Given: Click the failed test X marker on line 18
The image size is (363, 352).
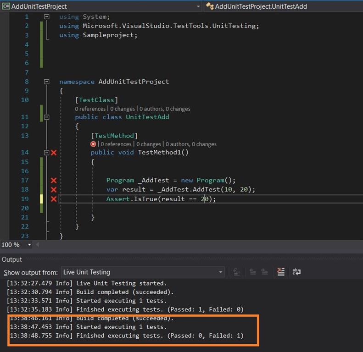Looking at the screenshot, I should coord(54,190).
